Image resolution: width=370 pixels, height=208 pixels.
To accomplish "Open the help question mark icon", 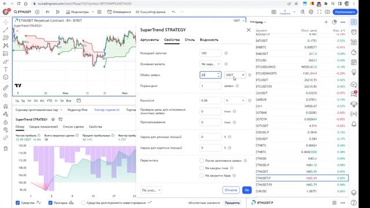I will (x=354, y=203).
